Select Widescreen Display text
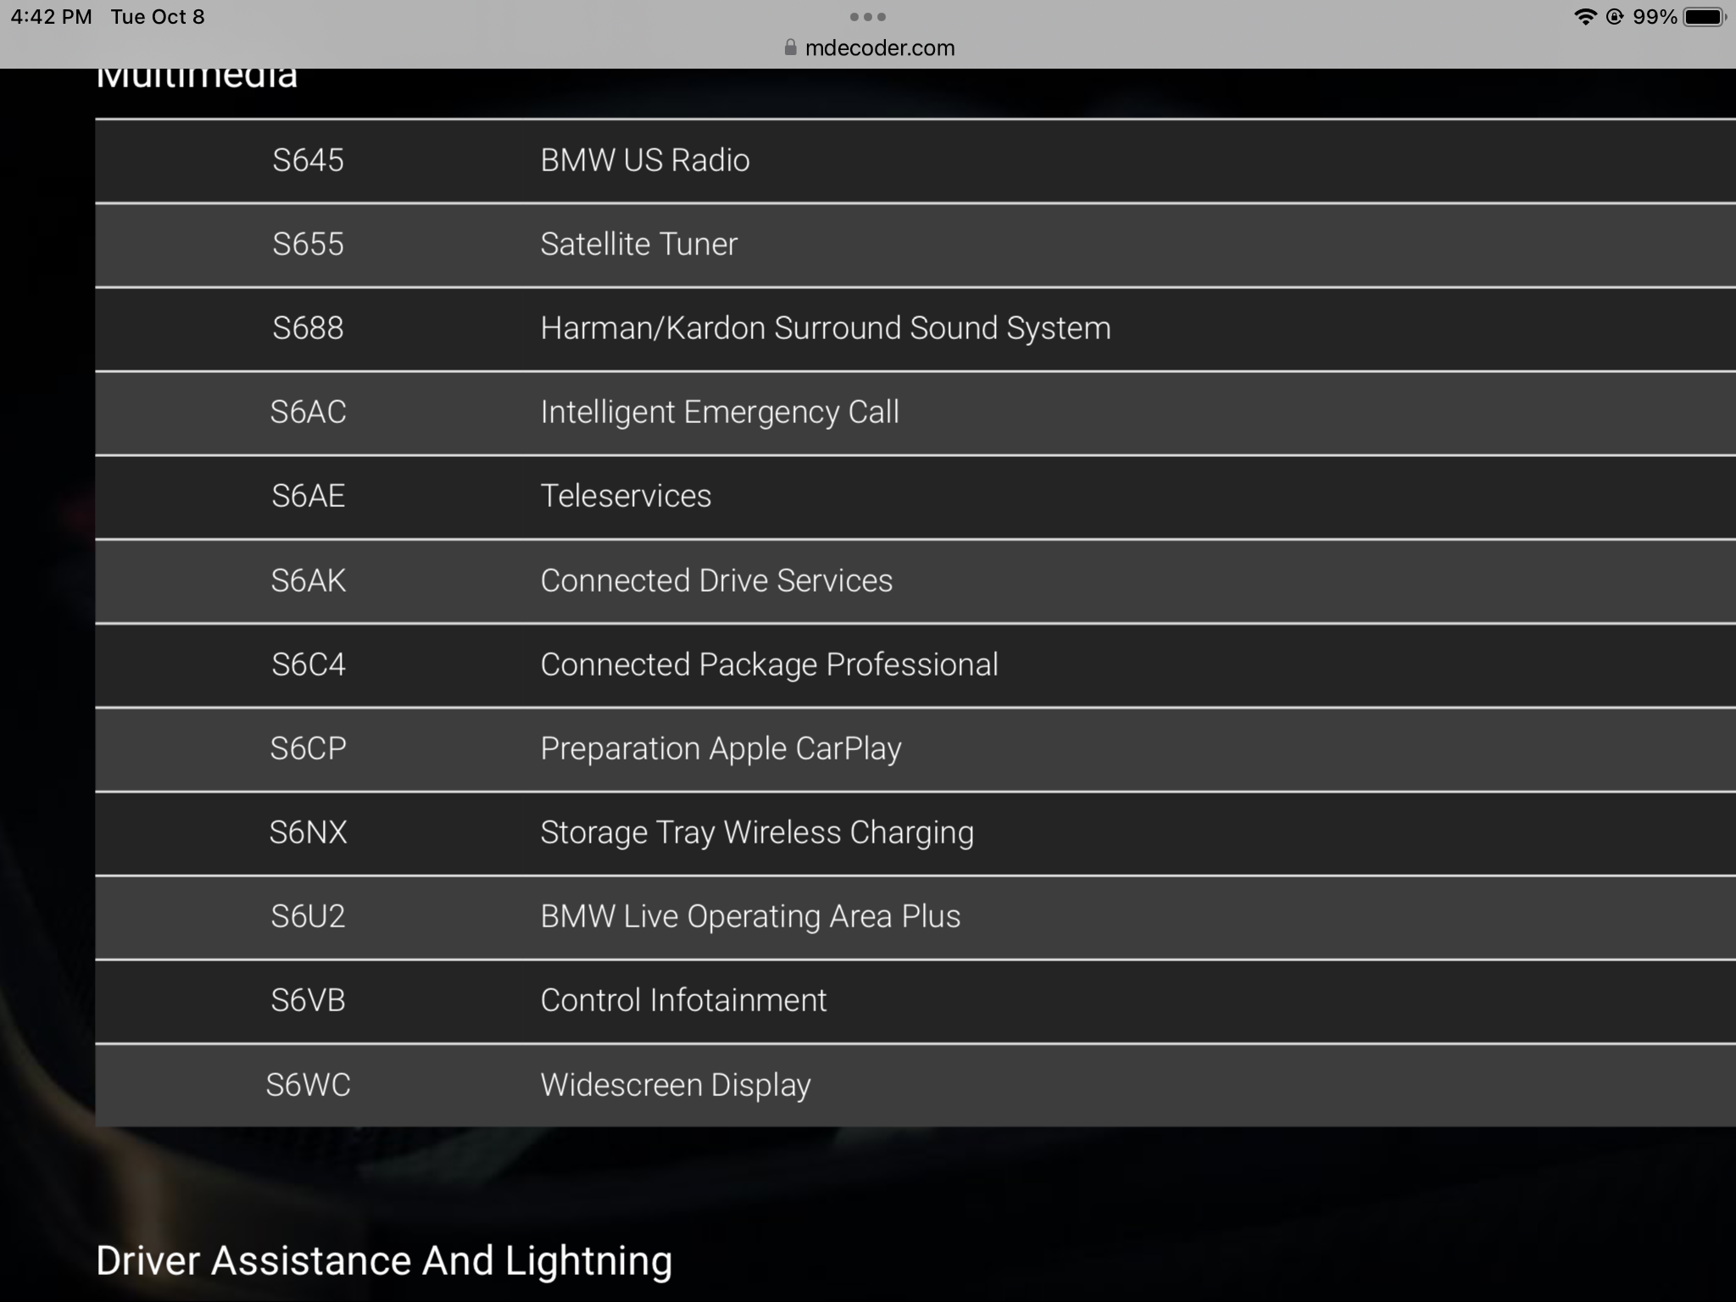Viewport: 1736px width, 1302px height. click(x=676, y=1085)
